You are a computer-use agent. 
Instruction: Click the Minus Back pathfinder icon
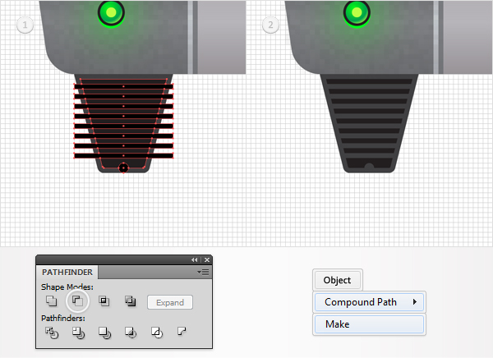click(x=182, y=331)
